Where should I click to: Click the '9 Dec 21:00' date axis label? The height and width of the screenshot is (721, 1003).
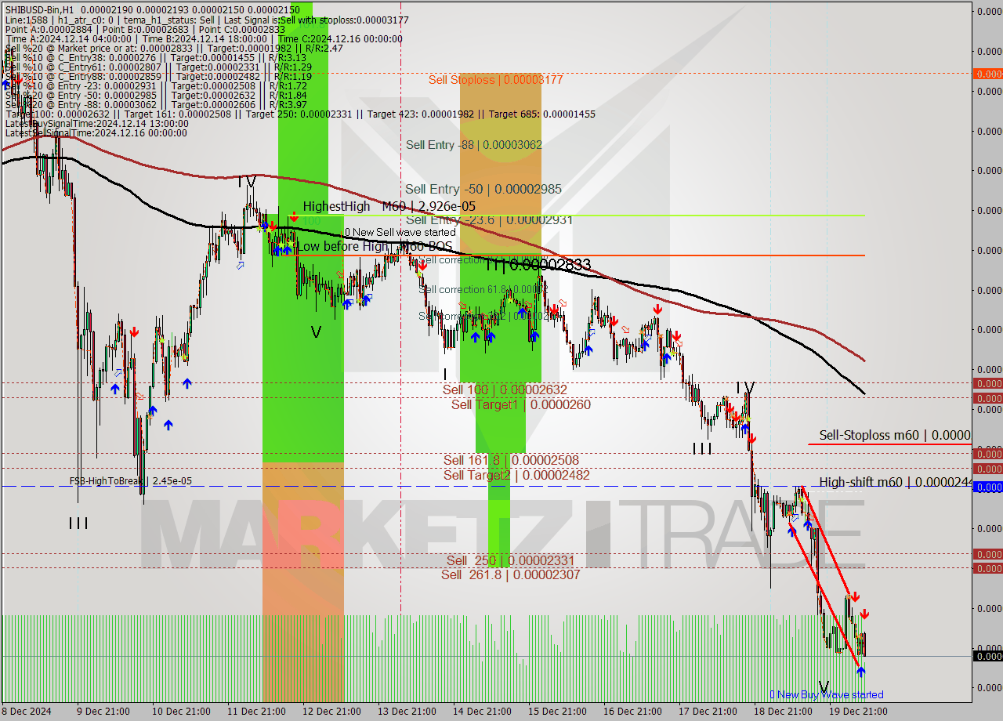[x=105, y=711]
